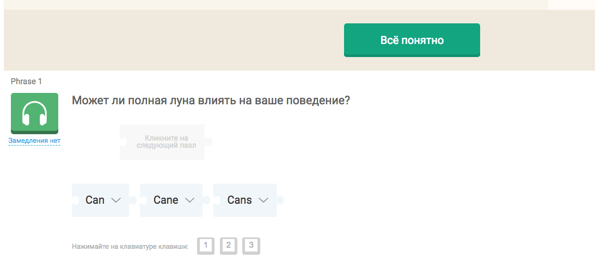This screenshot has width=595, height=270.
Task: Select the keyboard key 1 icon
Action: (206, 246)
